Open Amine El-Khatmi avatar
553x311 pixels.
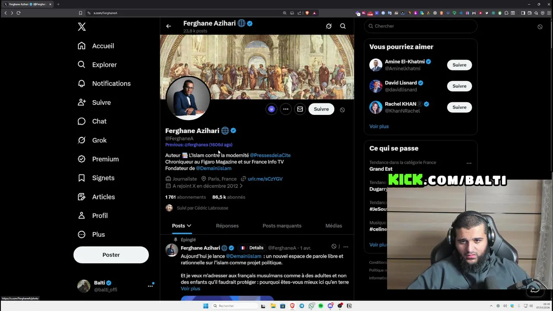pos(376,65)
